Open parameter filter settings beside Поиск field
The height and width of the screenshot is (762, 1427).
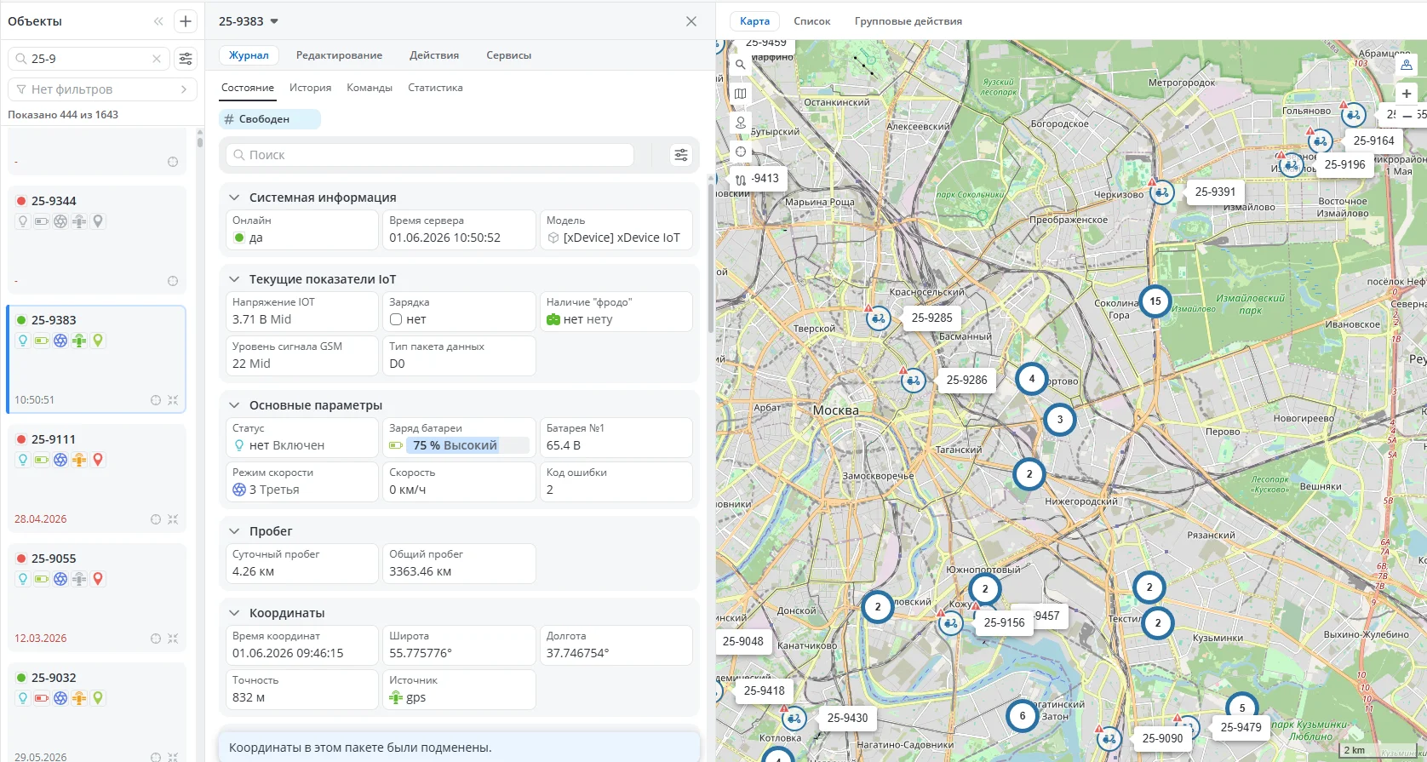(681, 155)
